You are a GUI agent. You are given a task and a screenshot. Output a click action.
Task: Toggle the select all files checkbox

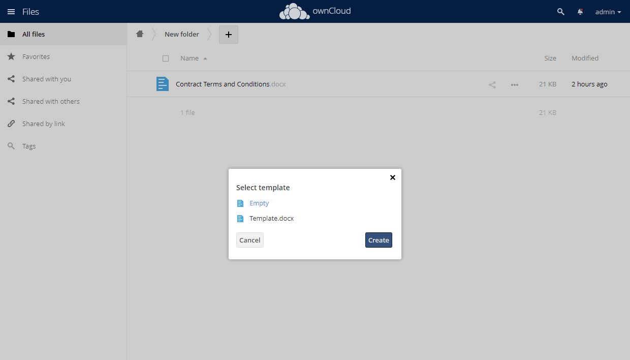click(x=166, y=58)
